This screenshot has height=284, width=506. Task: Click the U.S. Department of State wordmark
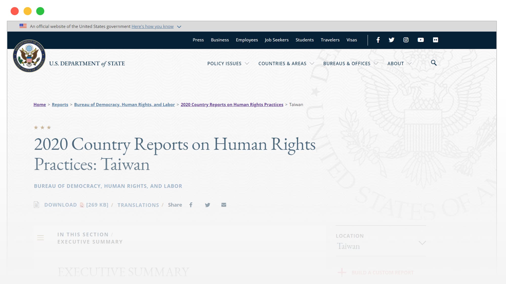coord(87,64)
